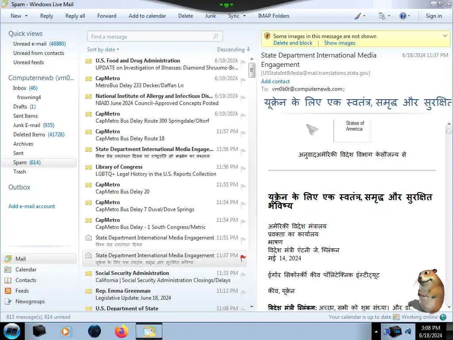This screenshot has width=453, height=340.
Task: Open dropdown arrow next to the Help icon
Action: [x=408, y=16]
